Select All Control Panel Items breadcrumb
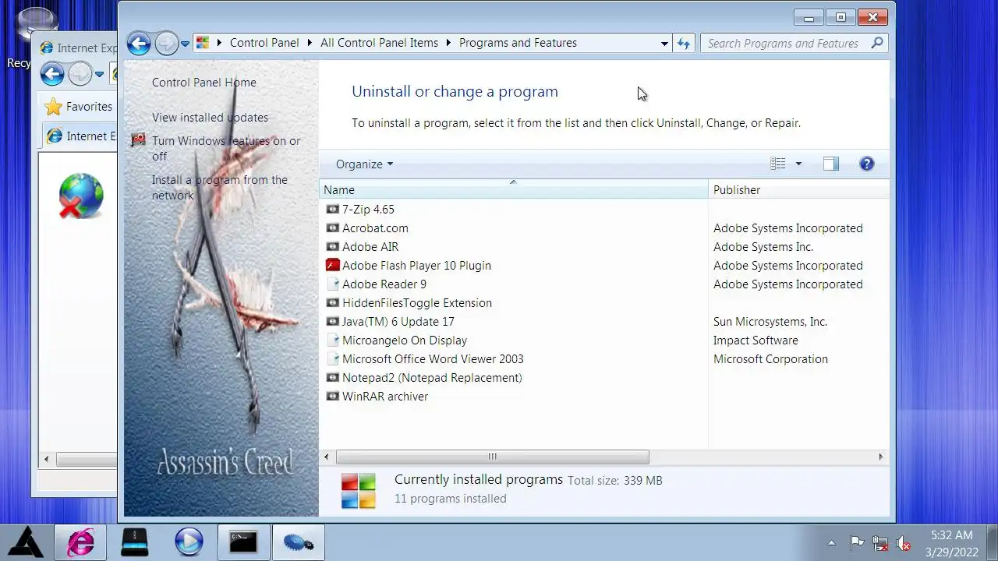Image resolution: width=998 pixels, height=561 pixels. (379, 43)
